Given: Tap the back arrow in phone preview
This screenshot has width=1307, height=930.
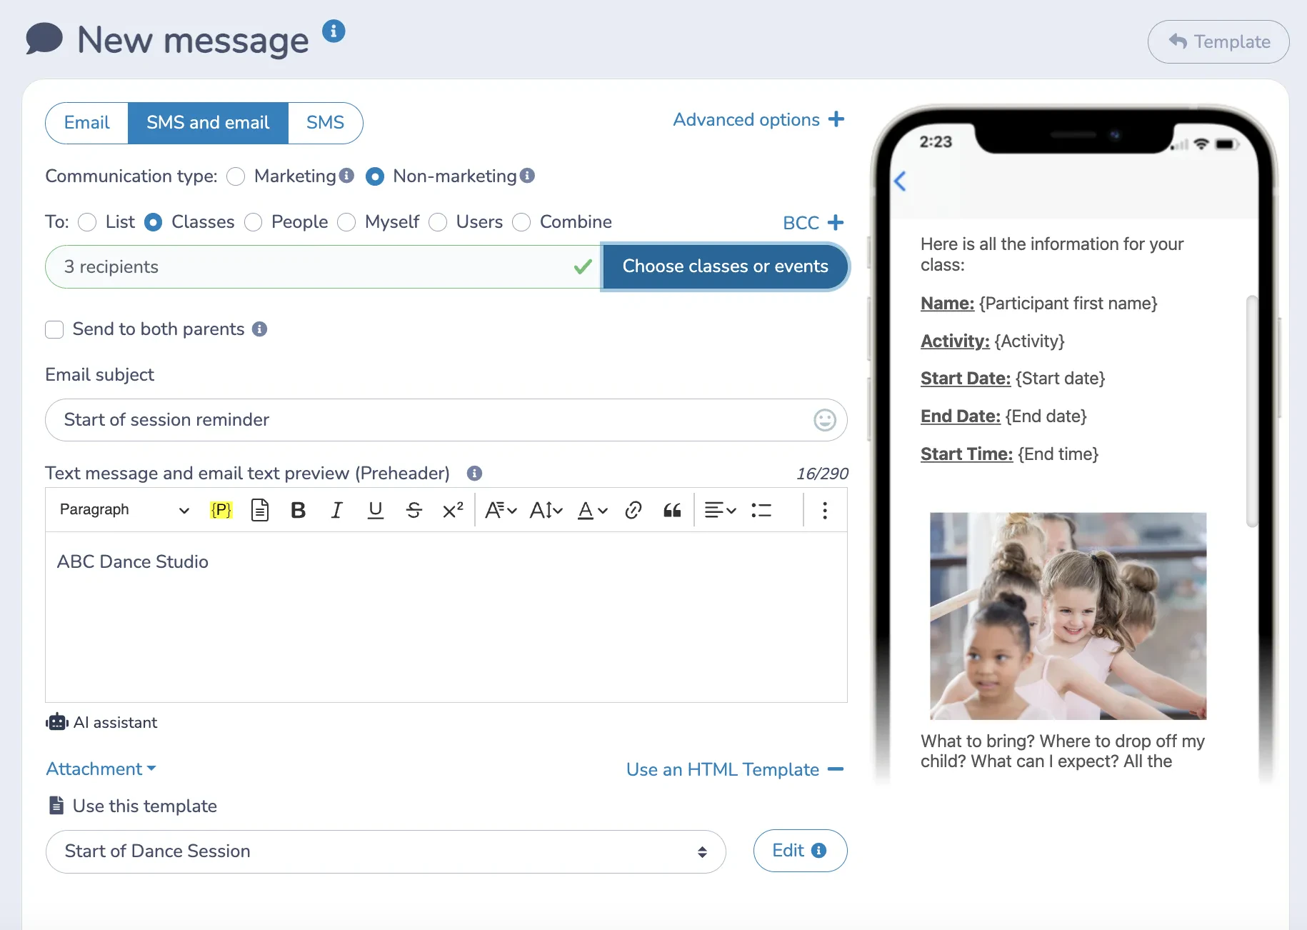Looking at the screenshot, I should pos(900,181).
